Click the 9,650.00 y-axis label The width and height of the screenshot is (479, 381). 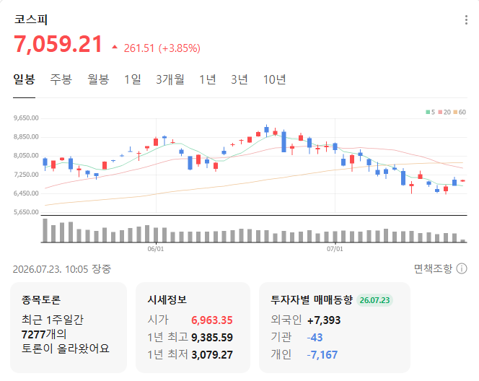pyautogui.click(x=26, y=118)
